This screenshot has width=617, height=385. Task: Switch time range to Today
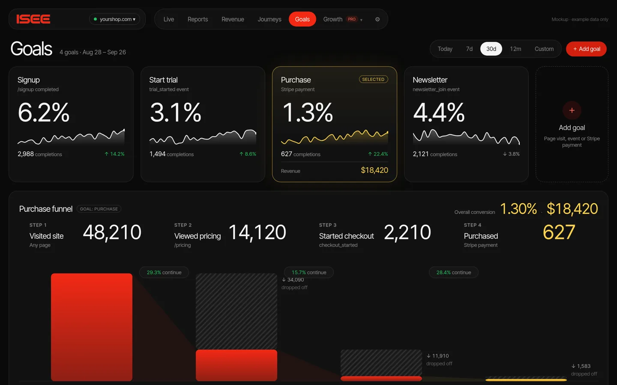(445, 49)
